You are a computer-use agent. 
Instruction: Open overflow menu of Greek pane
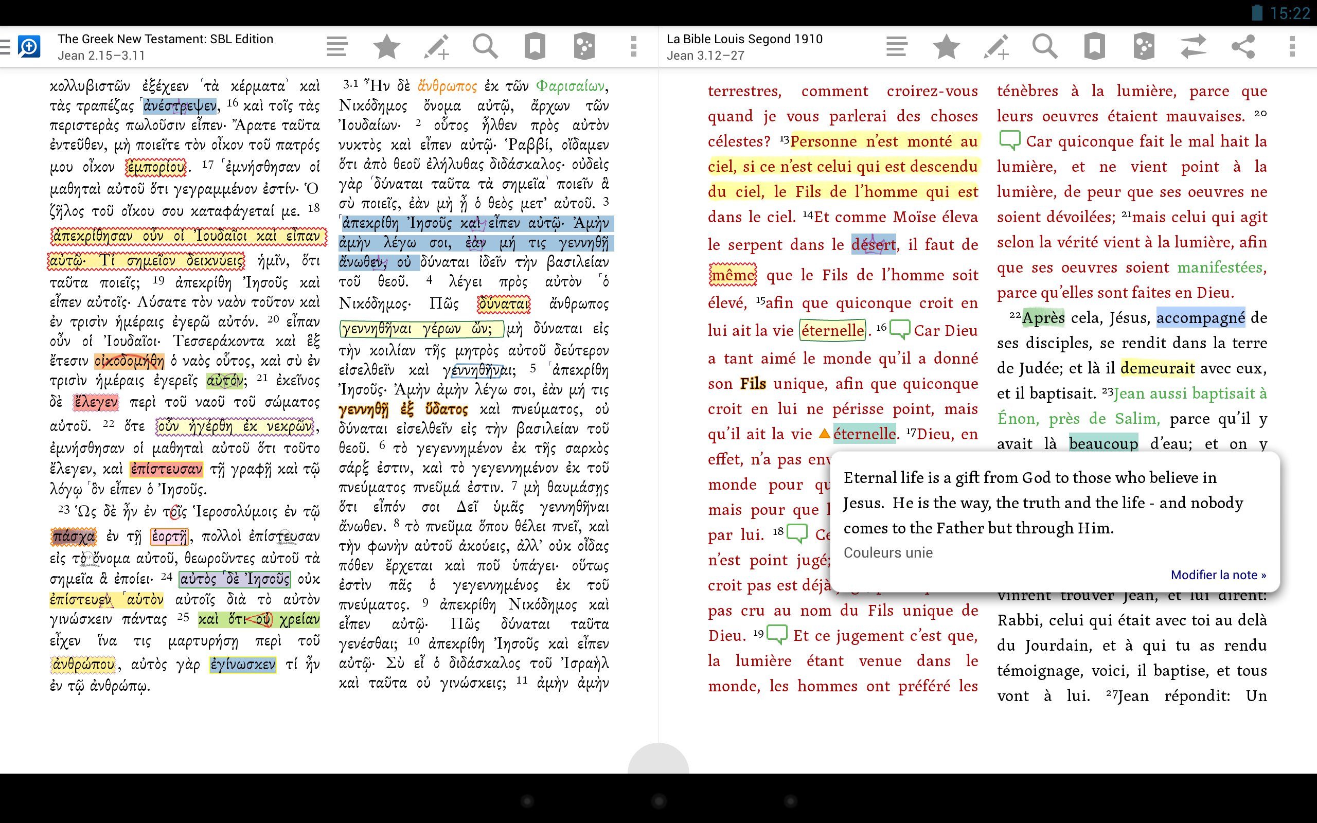click(633, 47)
